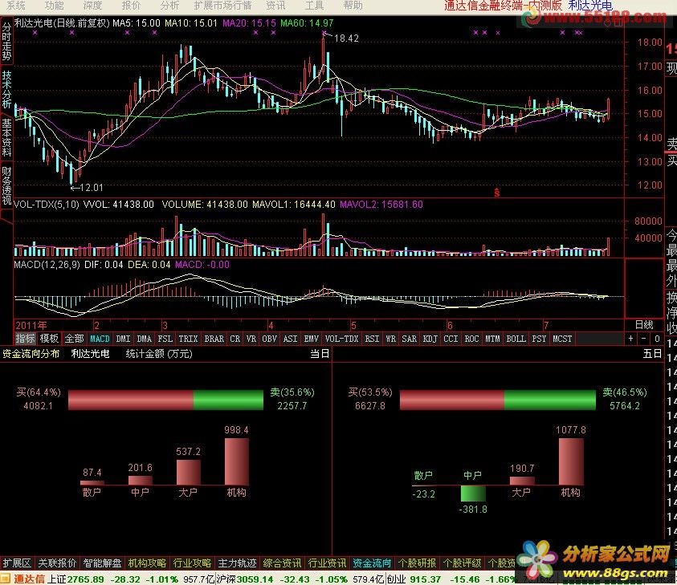Open the 扩展市场行情 menu
This screenshot has height=585, width=677.
pyautogui.click(x=222, y=6)
